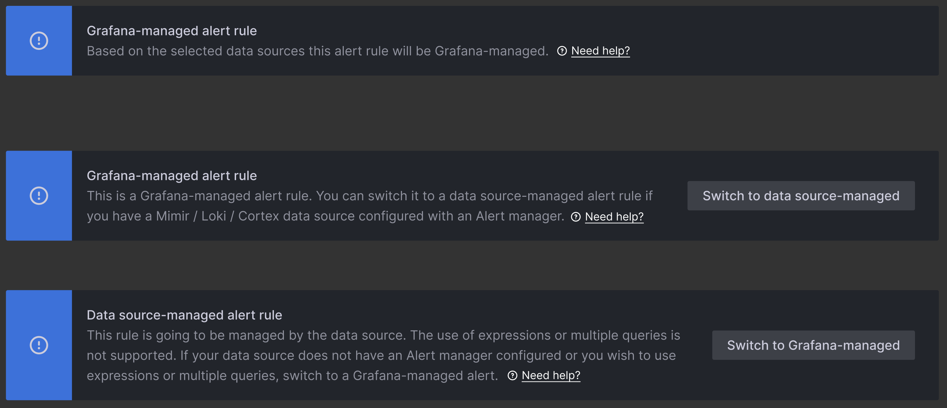This screenshot has width=947, height=408.
Task: Click the info icon in the second banner
Action: point(39,196)
